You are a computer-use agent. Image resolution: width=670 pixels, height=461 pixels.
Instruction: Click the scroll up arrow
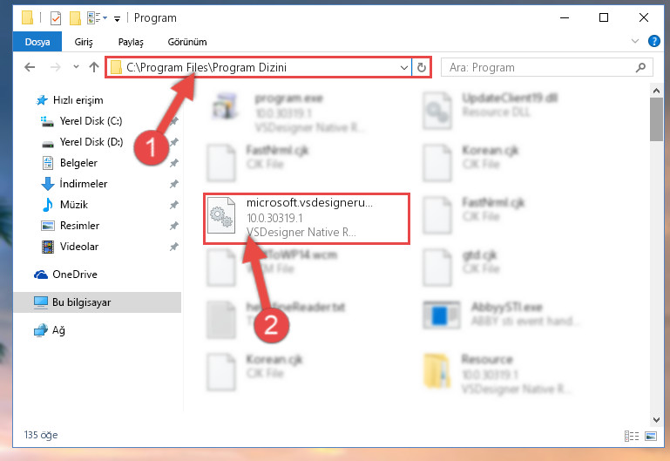656,90
